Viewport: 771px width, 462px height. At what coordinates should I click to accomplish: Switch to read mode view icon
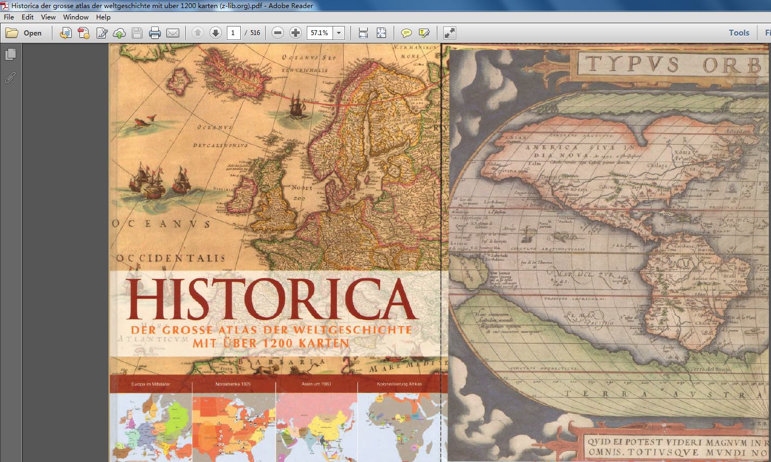pyautogui.click(x=449, y=33)
